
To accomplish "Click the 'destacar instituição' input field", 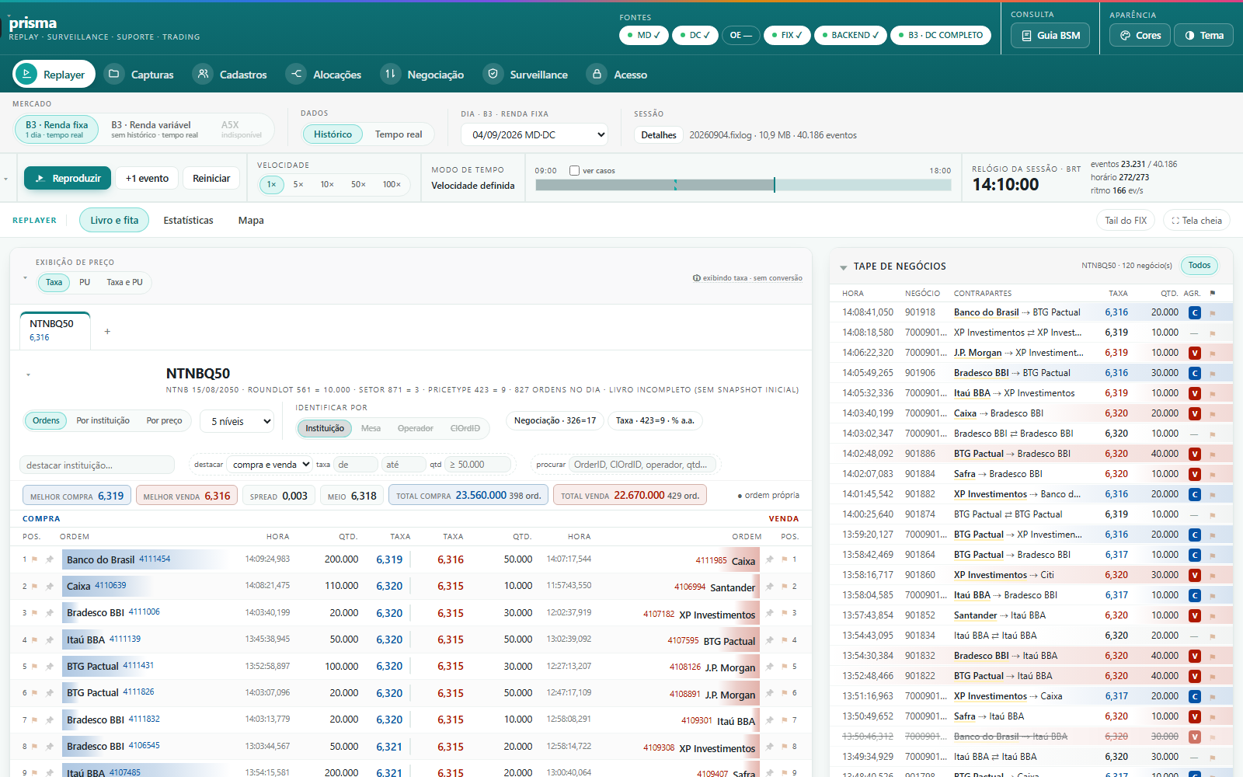I will point(97,465).
